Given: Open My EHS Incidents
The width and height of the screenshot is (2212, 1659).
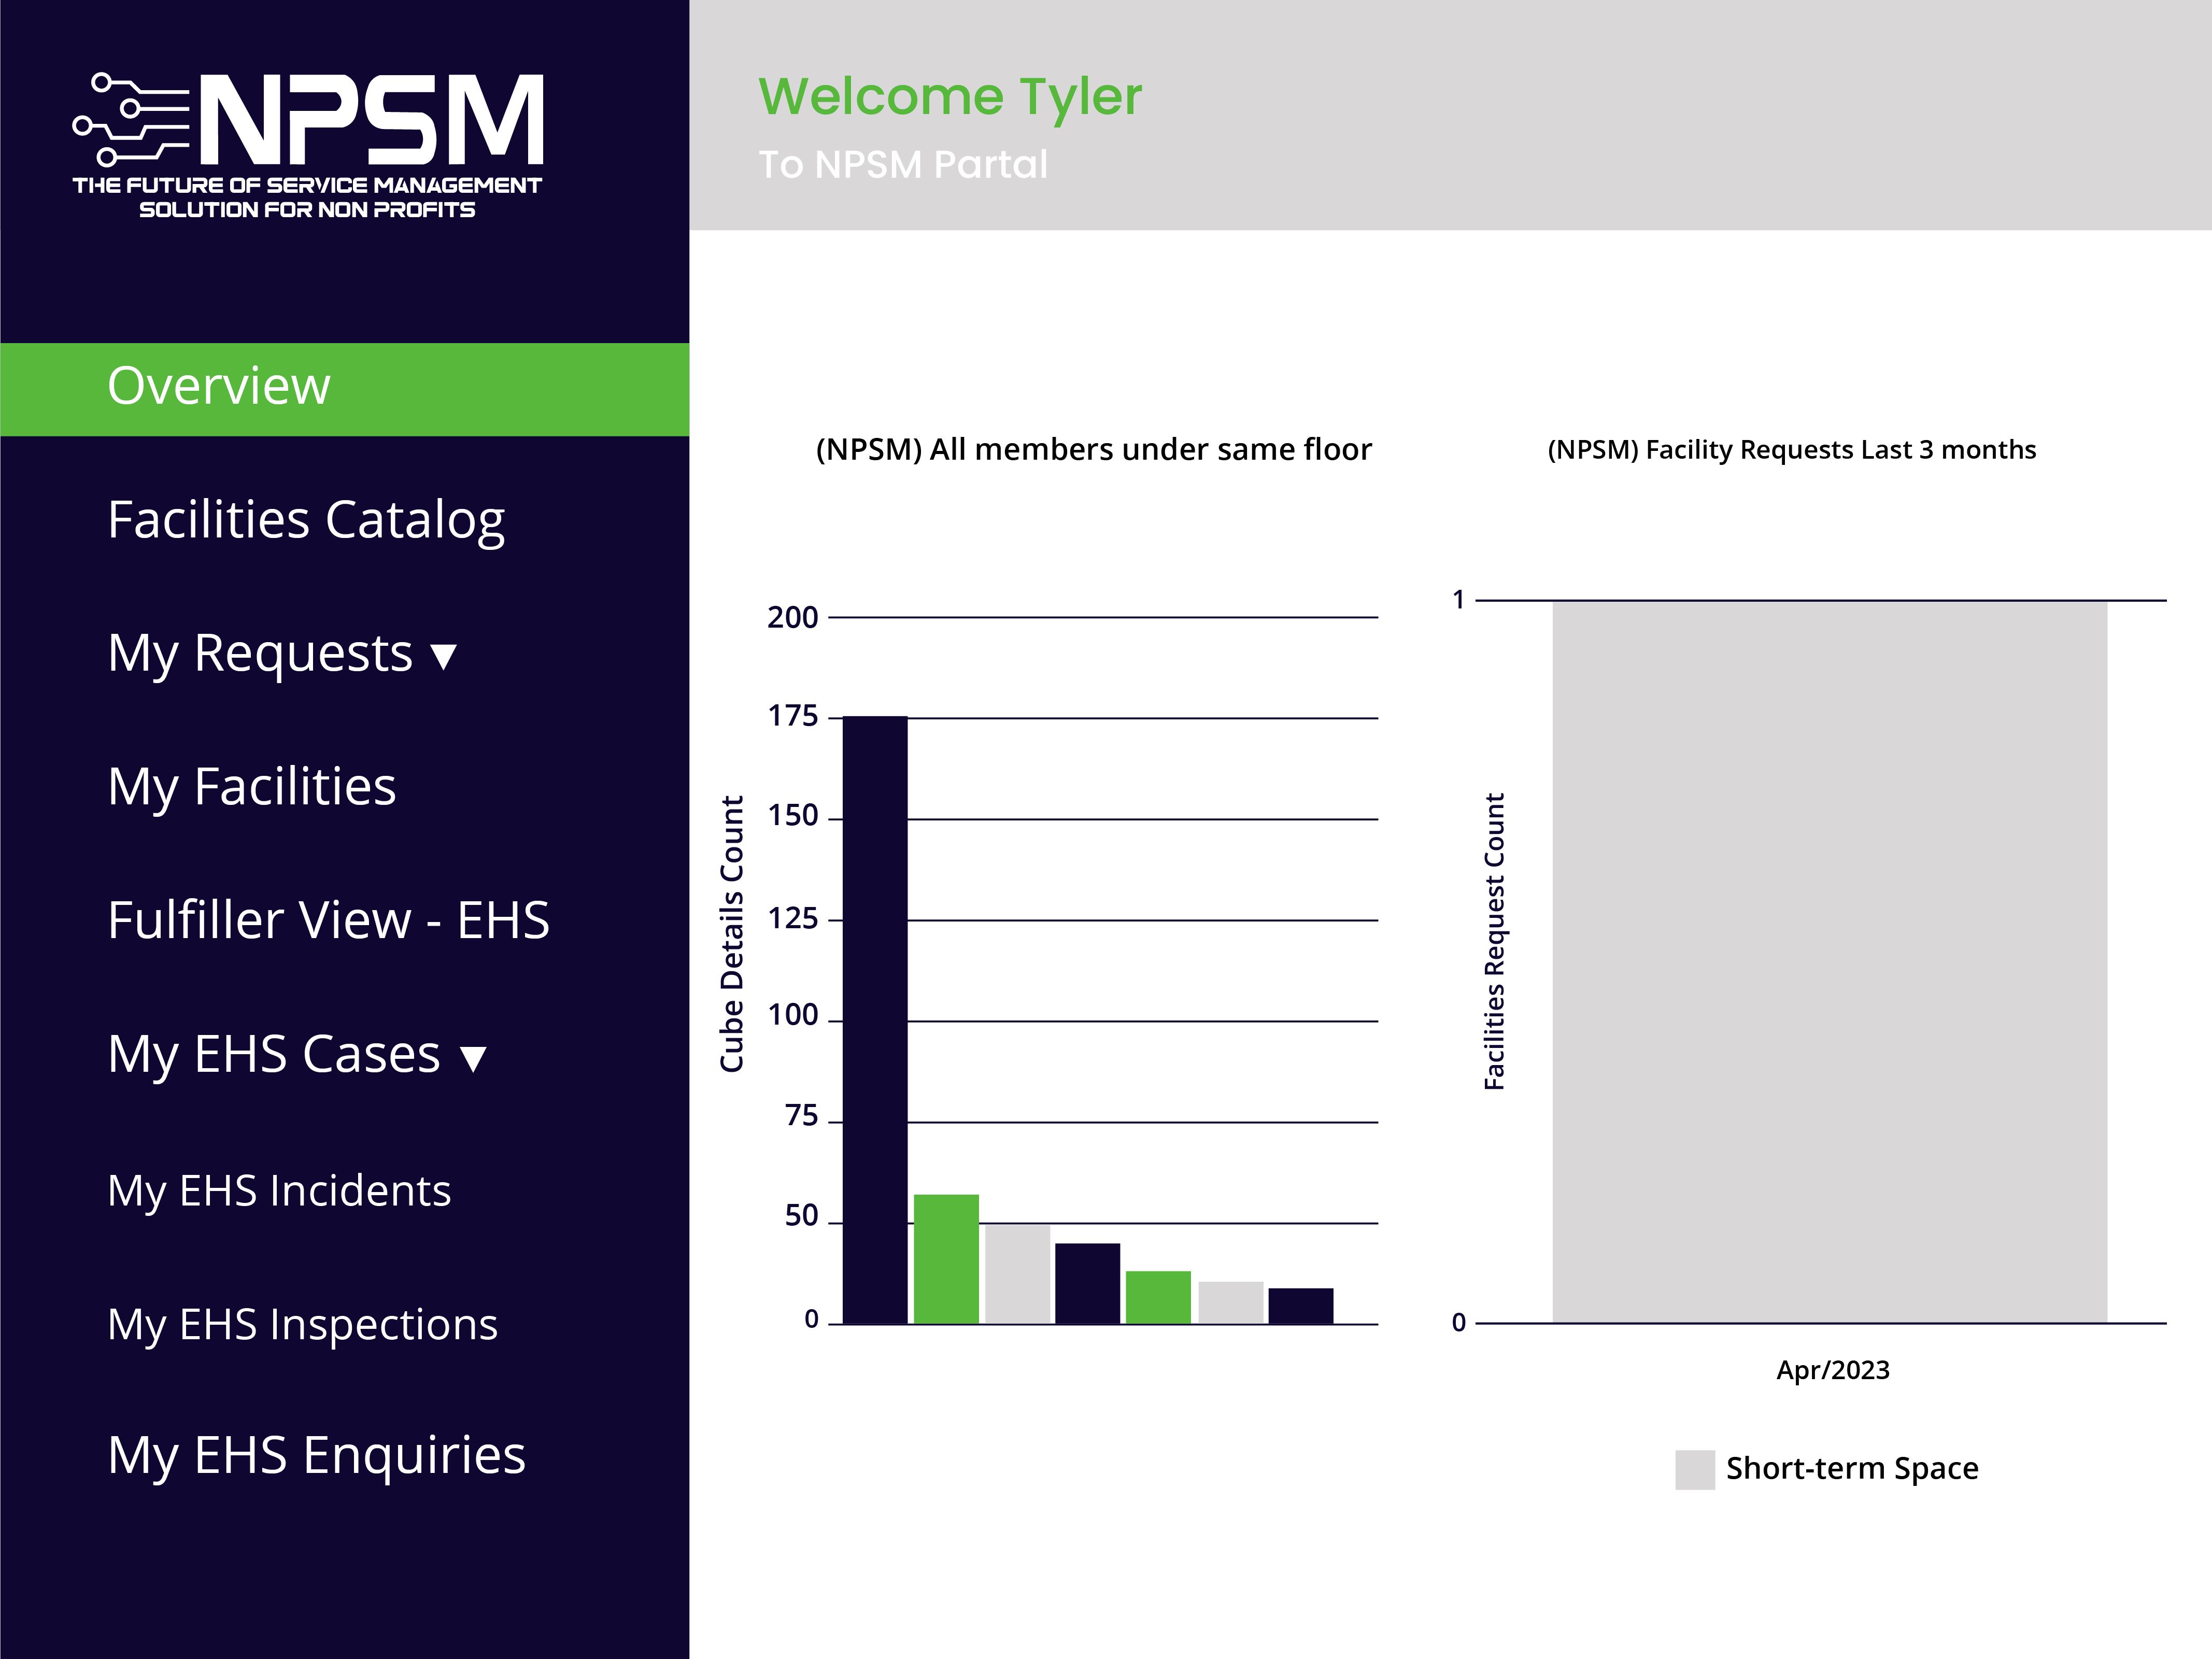Looking at the screenshot, I should pos(279,1191).
